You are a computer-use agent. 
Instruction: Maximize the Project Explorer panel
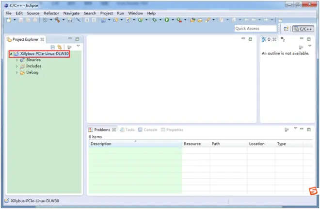coord(77,39)
